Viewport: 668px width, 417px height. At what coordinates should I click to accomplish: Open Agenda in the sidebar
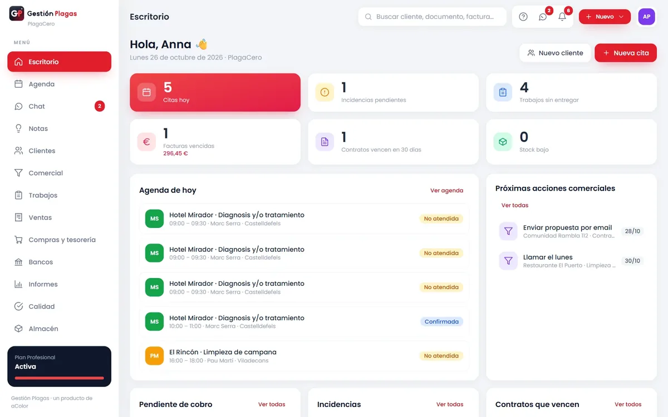(59, 84)
